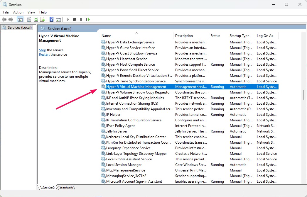Click the Start Service play icon
The width and height of the screenshot is (307, 197).
68,19
